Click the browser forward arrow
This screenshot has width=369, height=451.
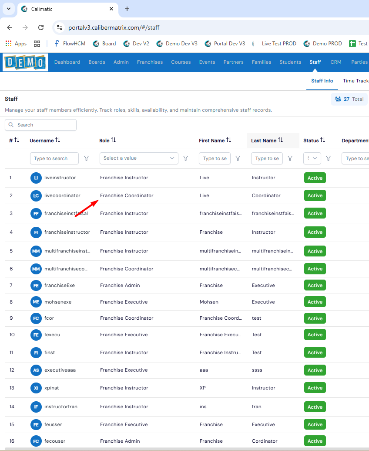point(25,27)
